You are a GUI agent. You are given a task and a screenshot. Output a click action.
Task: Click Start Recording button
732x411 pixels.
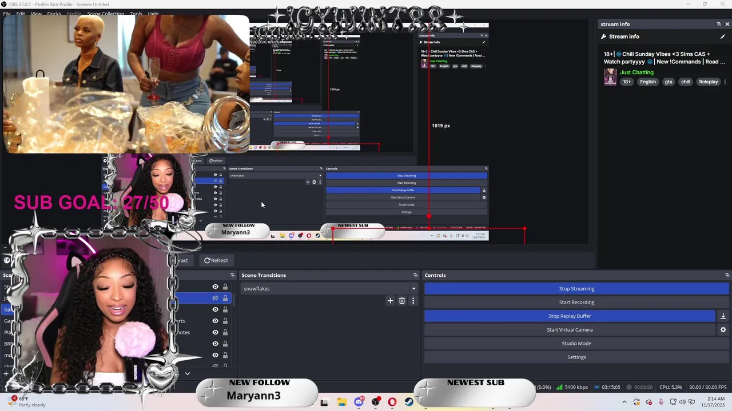click(x=576, y=303)
